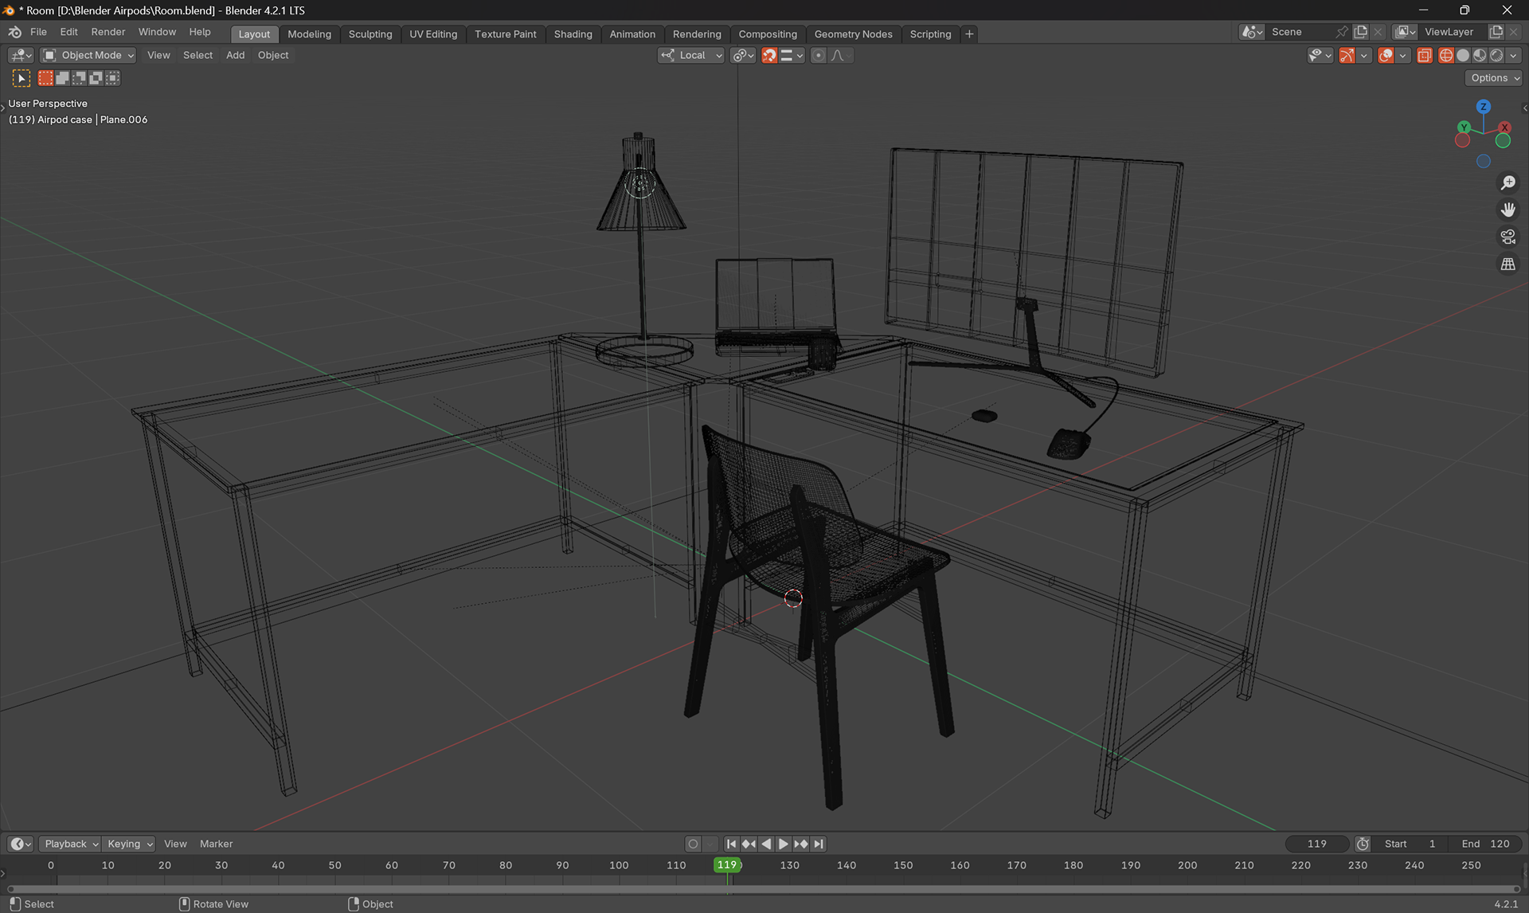Toggle X-ray view button
Viewport: 1529px width, 913px height.
tap(1425, 55)
